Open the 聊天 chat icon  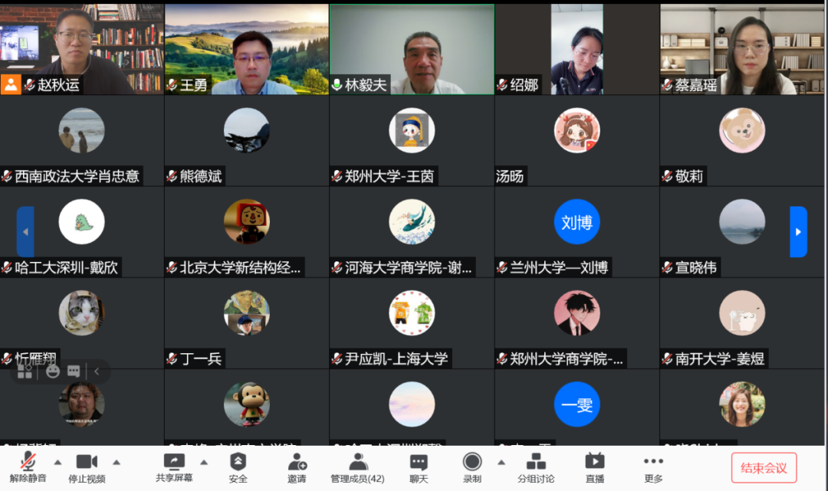click(x=419, y=462)
